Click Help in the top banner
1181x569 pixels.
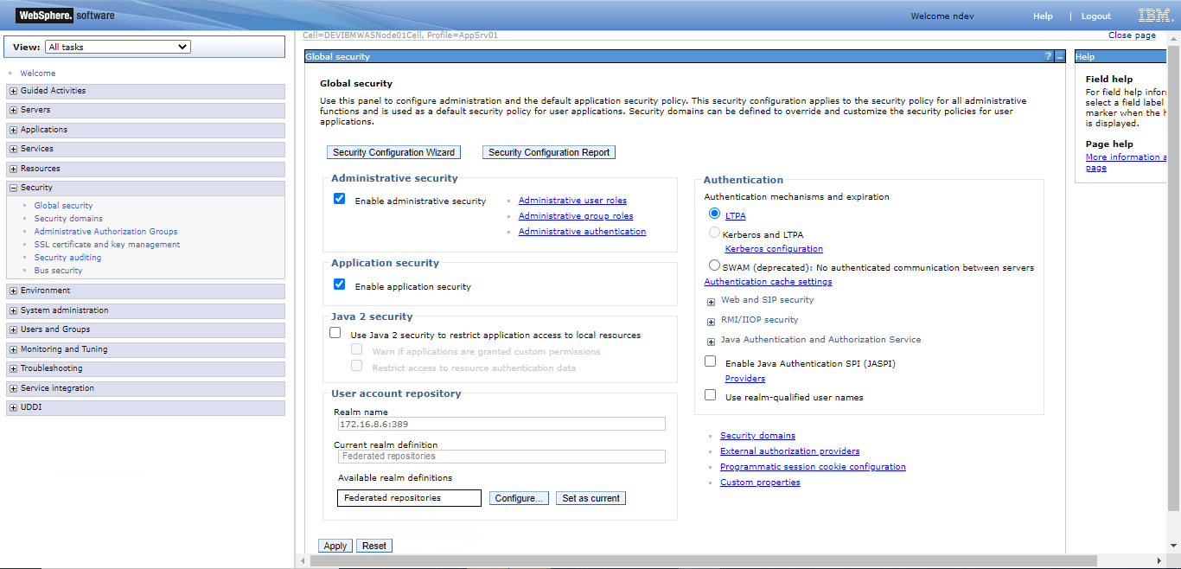click(x=1043, y=16)
